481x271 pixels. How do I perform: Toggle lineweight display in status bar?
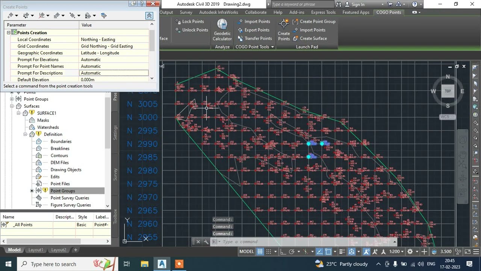click(x=342, y=251)
